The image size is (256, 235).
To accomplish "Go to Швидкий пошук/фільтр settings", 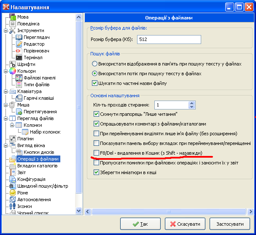I will pos(42,186).
